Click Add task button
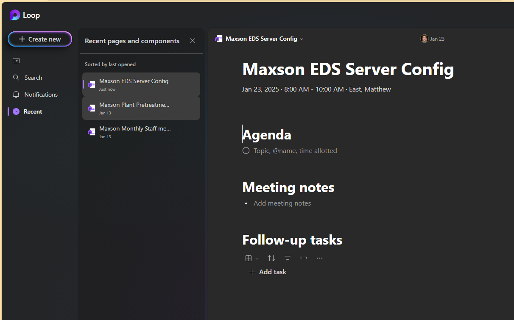 (268, 272)
